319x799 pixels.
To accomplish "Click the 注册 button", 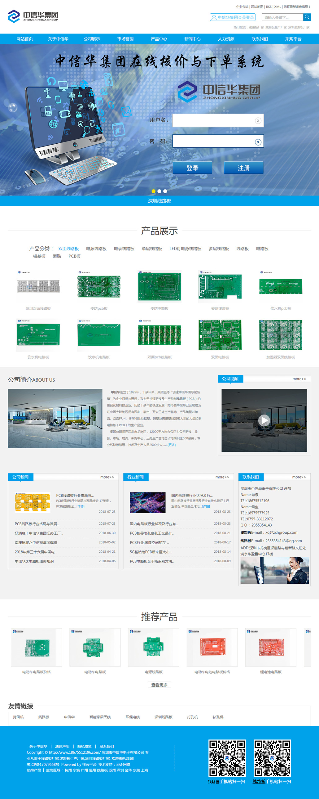I will click(x=244, y=168).
